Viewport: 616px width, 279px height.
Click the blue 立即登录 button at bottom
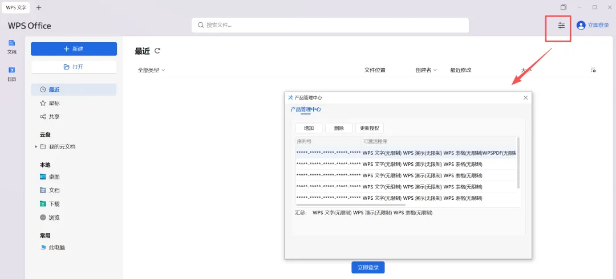[368, 268]
